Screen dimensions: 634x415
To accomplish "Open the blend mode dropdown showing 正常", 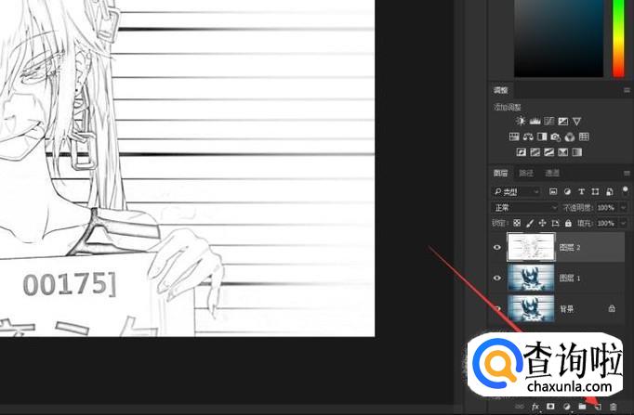I will 525,208.
